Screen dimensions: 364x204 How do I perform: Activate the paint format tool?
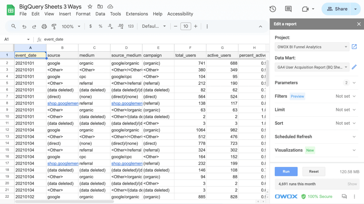54,26
